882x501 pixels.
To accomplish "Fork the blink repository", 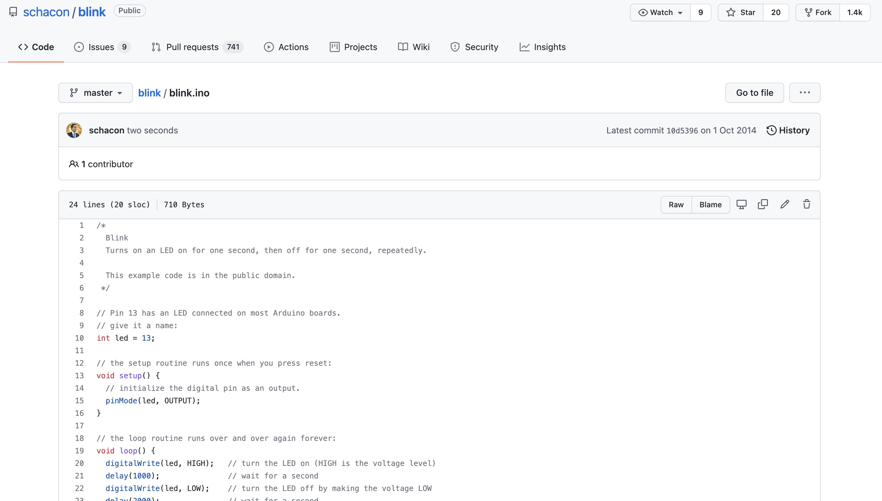I will point(818,13).
